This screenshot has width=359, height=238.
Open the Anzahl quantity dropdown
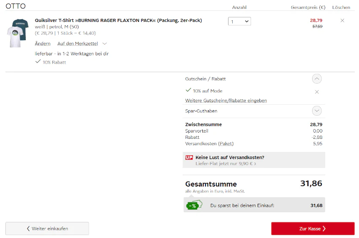(239, 21)
